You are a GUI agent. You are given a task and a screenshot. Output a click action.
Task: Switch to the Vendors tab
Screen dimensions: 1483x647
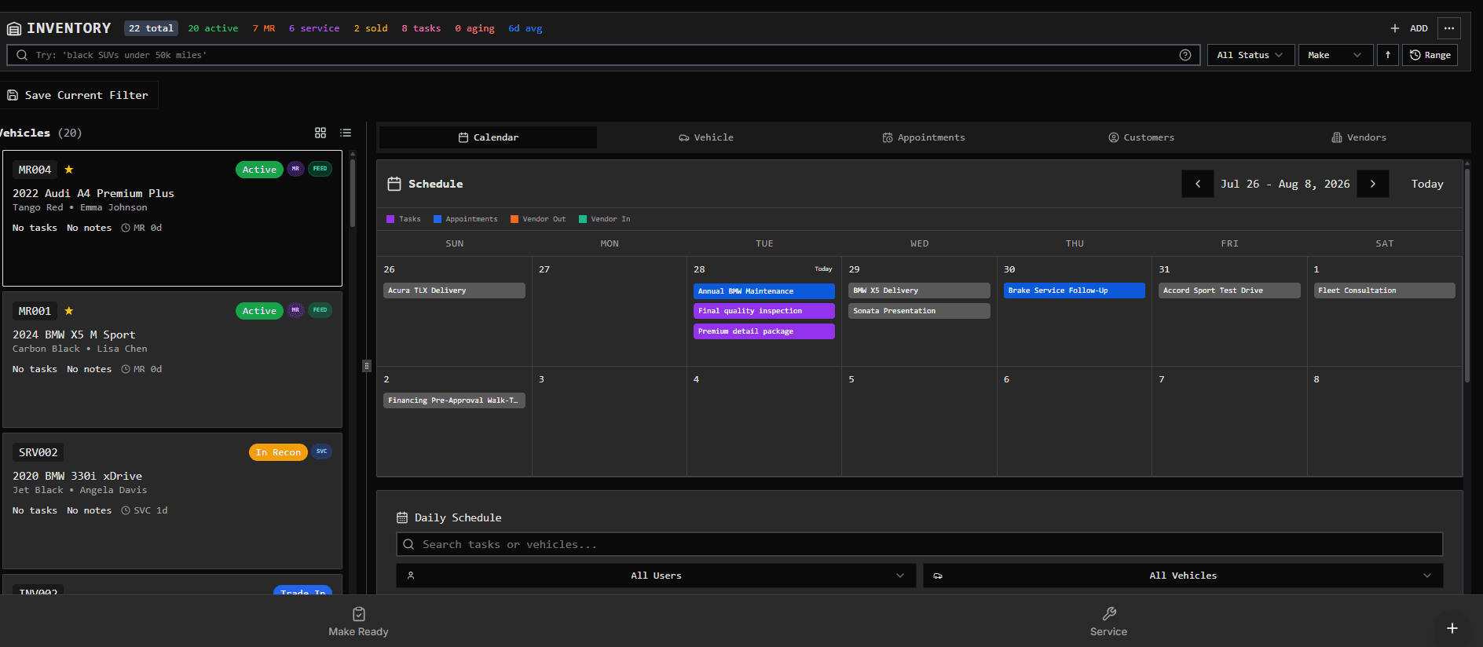1359,137
